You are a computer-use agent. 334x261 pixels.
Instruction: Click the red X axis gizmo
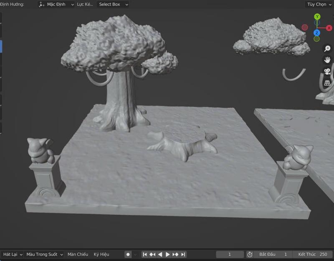(x=329, y=28)
